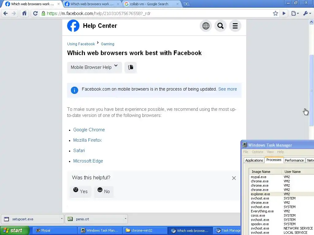Viewport: 314px width, 235px height.
Task: Click the Facebook logo in Help Center header
Action: [x=73, y=26]
